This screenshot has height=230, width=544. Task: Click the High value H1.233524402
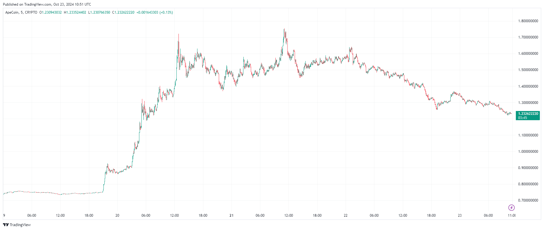coord(75,12)
